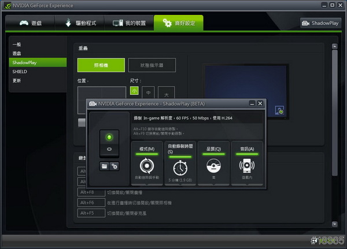Screen dimensions: 347x249
Task: Click the circular shadow mode icon
Action: click(147, 166)
